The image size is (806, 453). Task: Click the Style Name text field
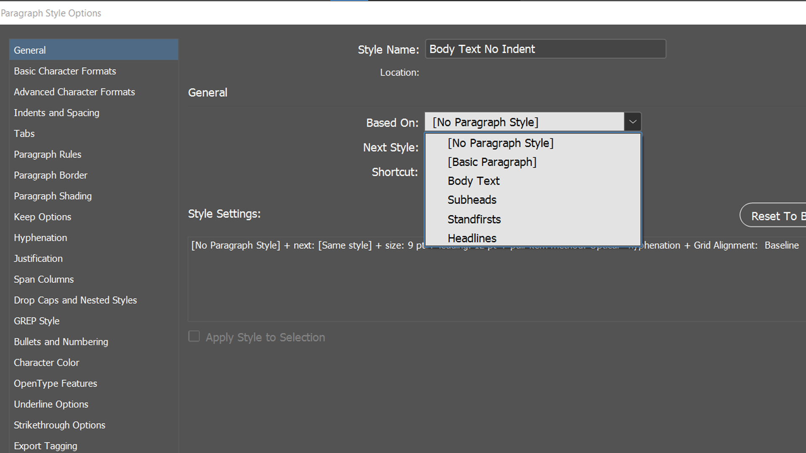click(545, 49)
